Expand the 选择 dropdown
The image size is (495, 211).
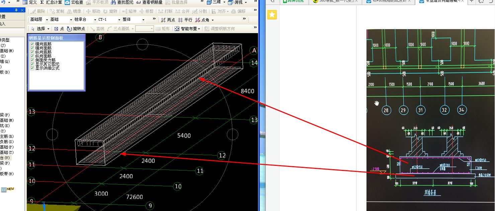click(x=49, y=29)
